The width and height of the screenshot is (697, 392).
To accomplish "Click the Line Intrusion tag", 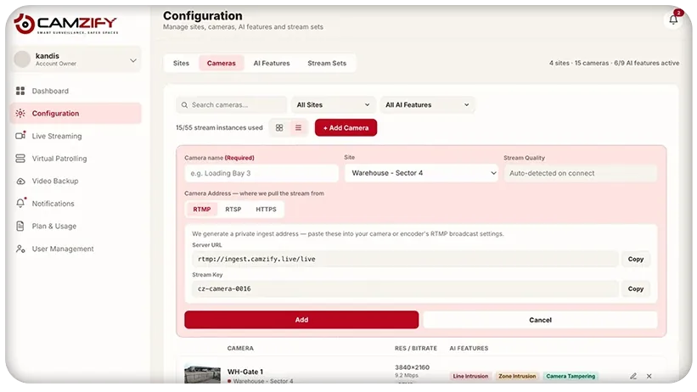I will [470, 376].
